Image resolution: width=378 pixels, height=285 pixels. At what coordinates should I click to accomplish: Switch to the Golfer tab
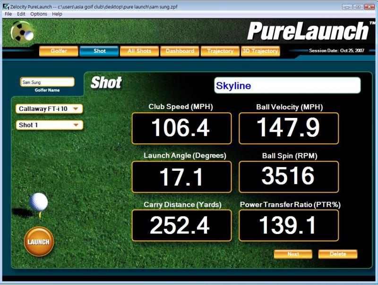coord(58,51)
